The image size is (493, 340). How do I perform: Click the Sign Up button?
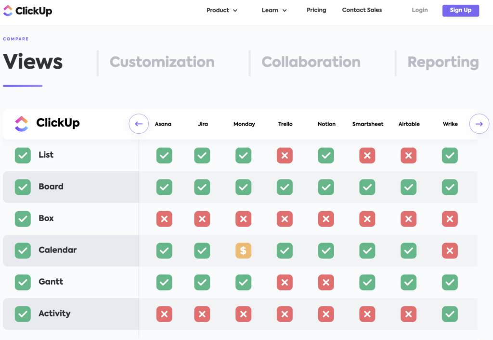coord(460,10)
